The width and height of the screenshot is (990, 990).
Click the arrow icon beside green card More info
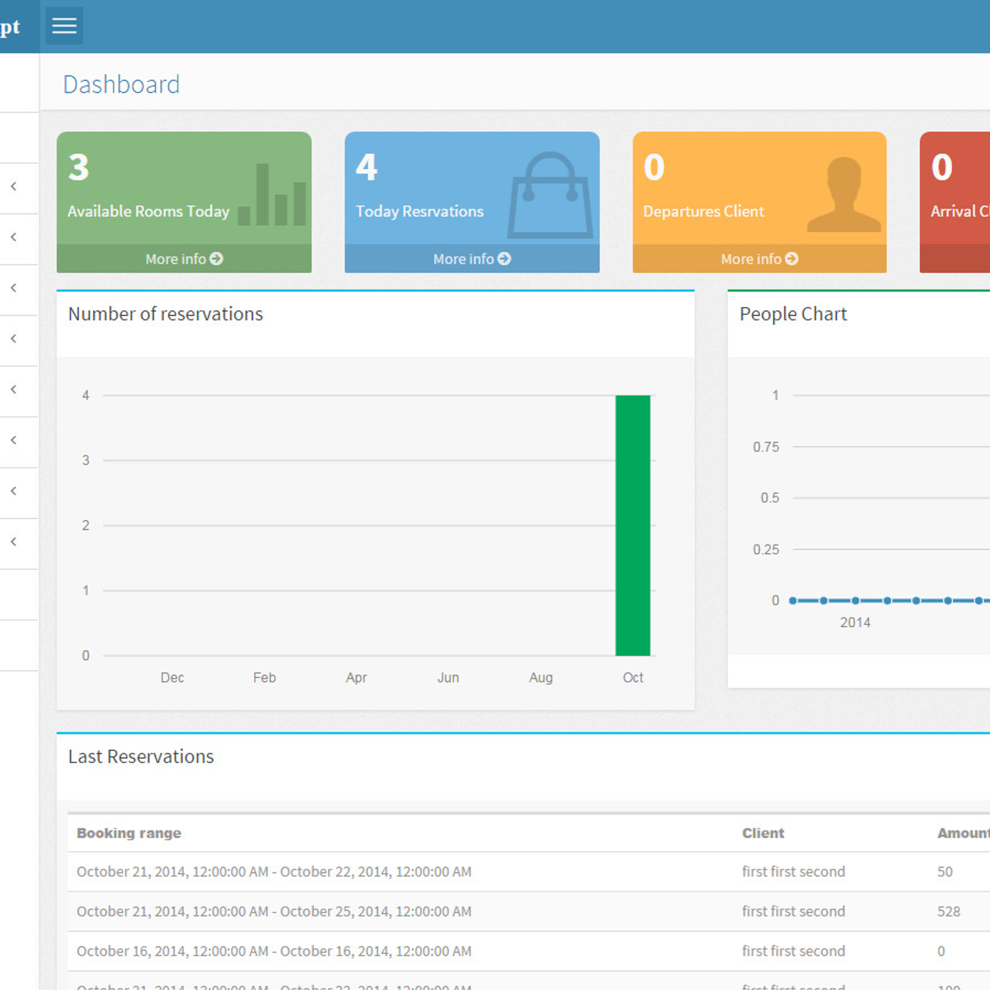pyautogui.click(x=216, y=259)
